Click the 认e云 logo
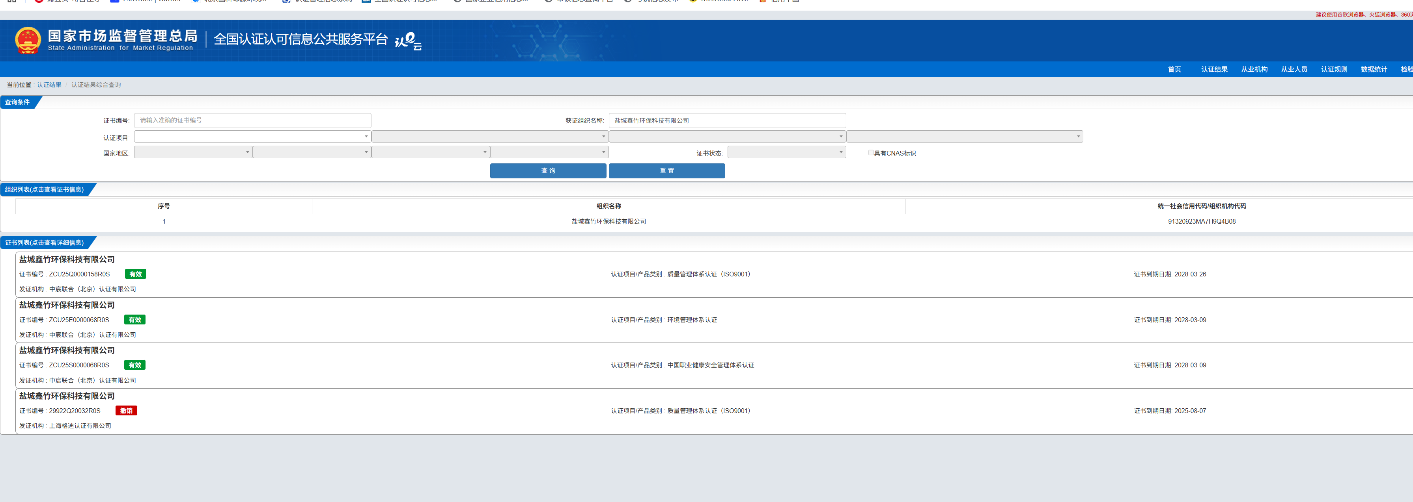 tap(408, 41)
